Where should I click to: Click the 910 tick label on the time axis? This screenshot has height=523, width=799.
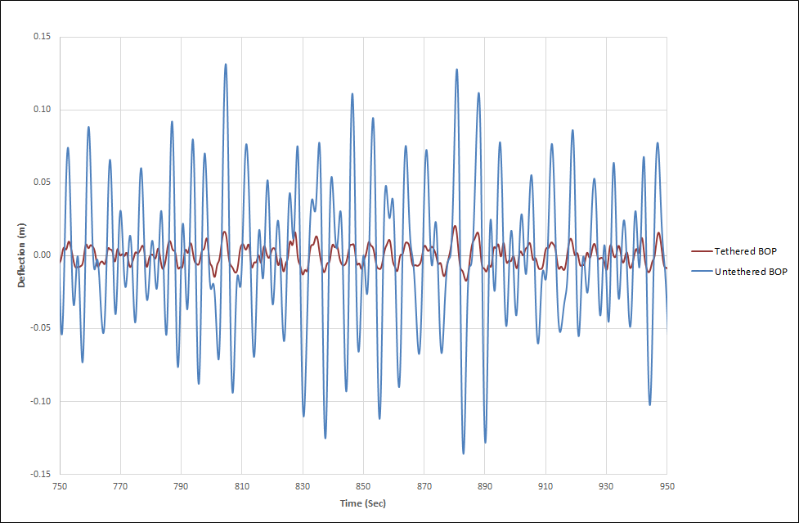pos(545,485)
